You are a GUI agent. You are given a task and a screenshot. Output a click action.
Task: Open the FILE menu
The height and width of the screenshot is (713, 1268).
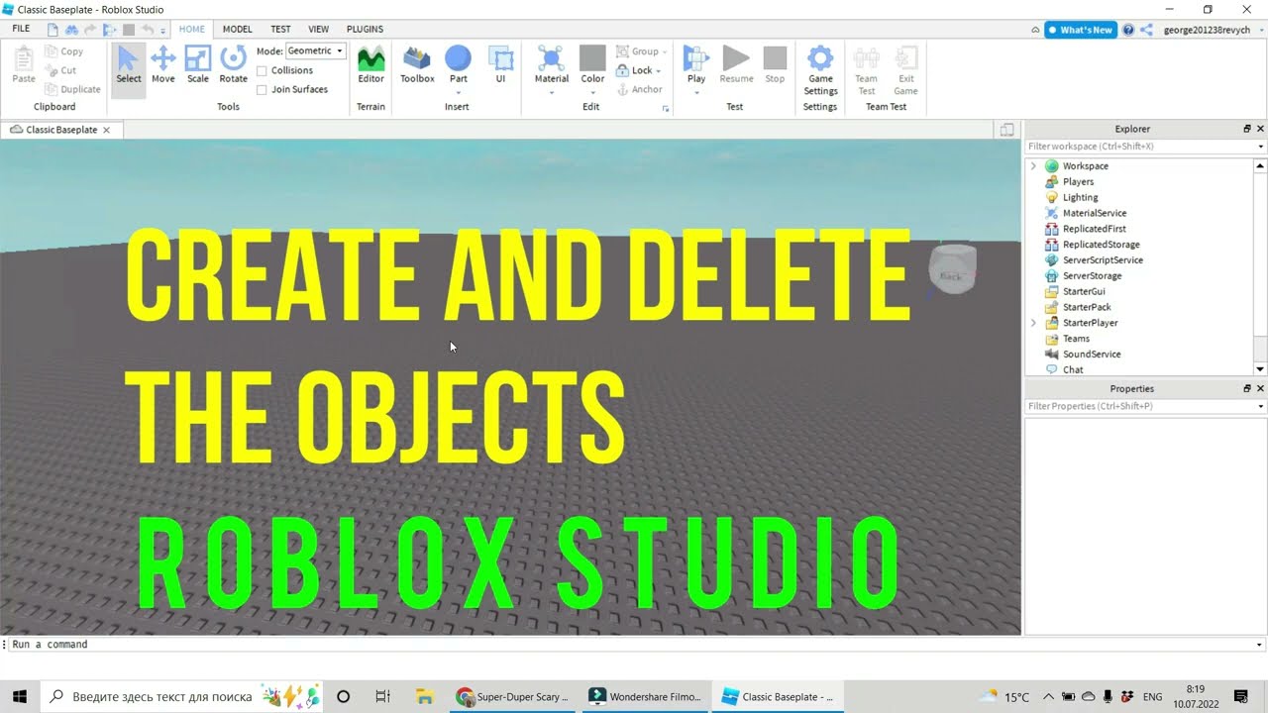click(21, 29)
